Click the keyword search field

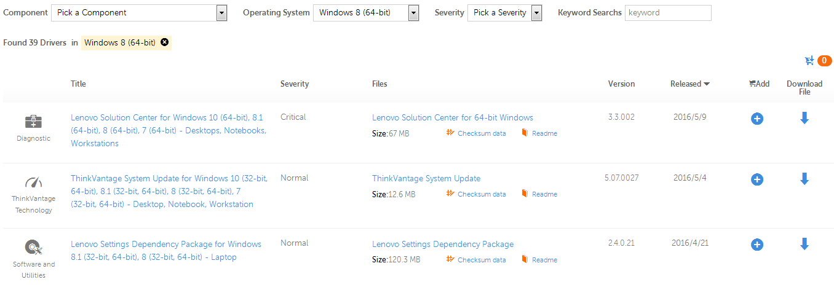point(668,13)
